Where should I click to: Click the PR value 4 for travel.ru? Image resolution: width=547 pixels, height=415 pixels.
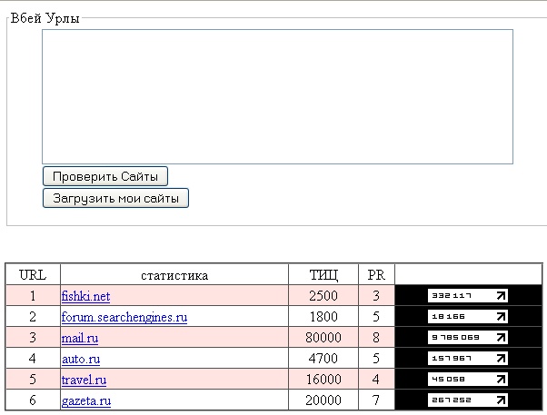[x=376, y=380]
